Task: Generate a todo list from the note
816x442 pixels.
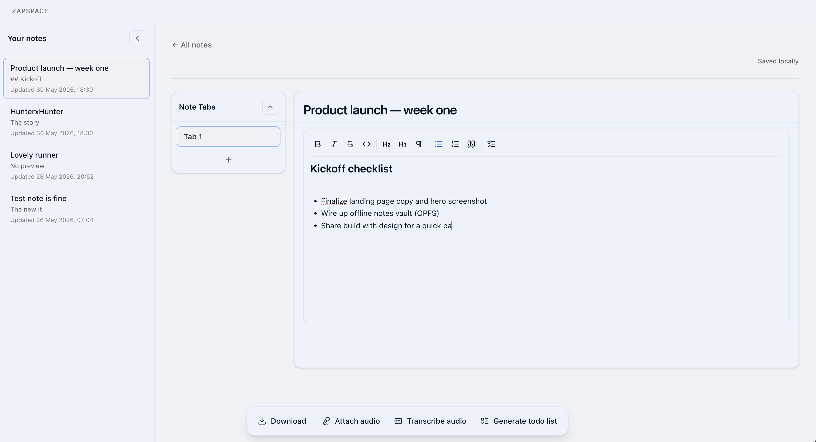Action: coord(519,421)
